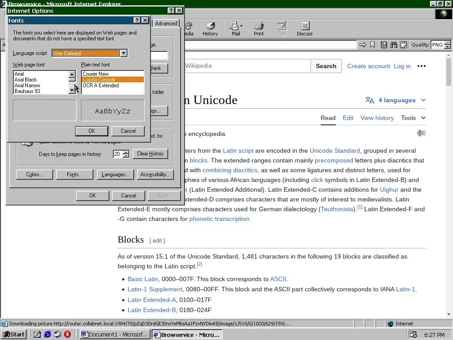The width and height of the screenshot is (453, 340).
Task: Switch to Wikipedia Edit tab
Action: [x=348, y=118]
